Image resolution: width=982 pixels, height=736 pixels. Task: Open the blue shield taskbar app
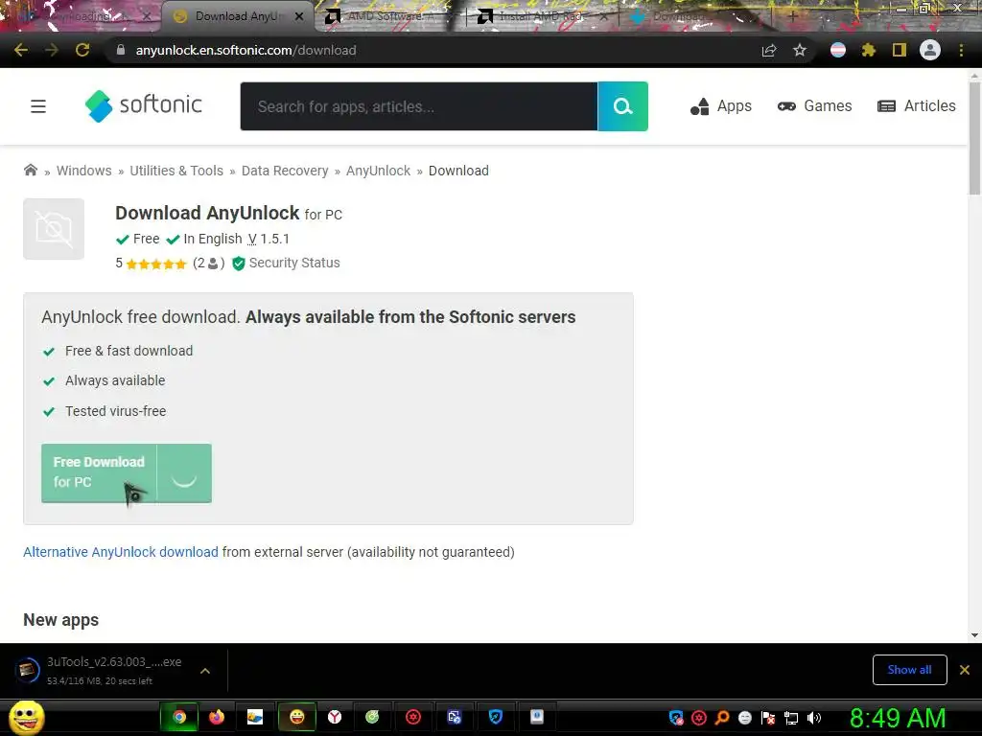[x=496, y=717]
